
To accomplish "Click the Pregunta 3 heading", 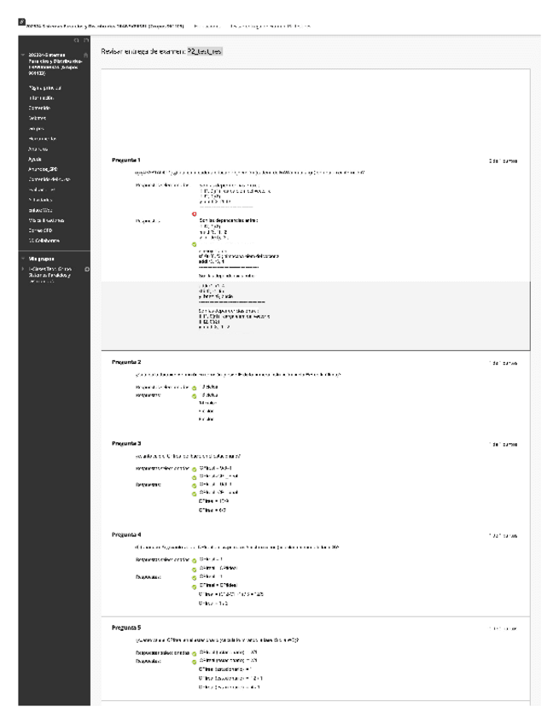I will [126, 443].
